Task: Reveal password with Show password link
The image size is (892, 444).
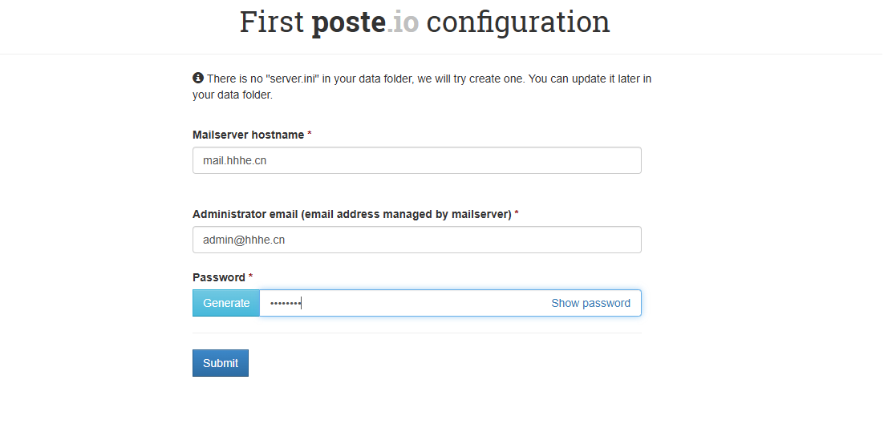Action: tap(590, 303)
